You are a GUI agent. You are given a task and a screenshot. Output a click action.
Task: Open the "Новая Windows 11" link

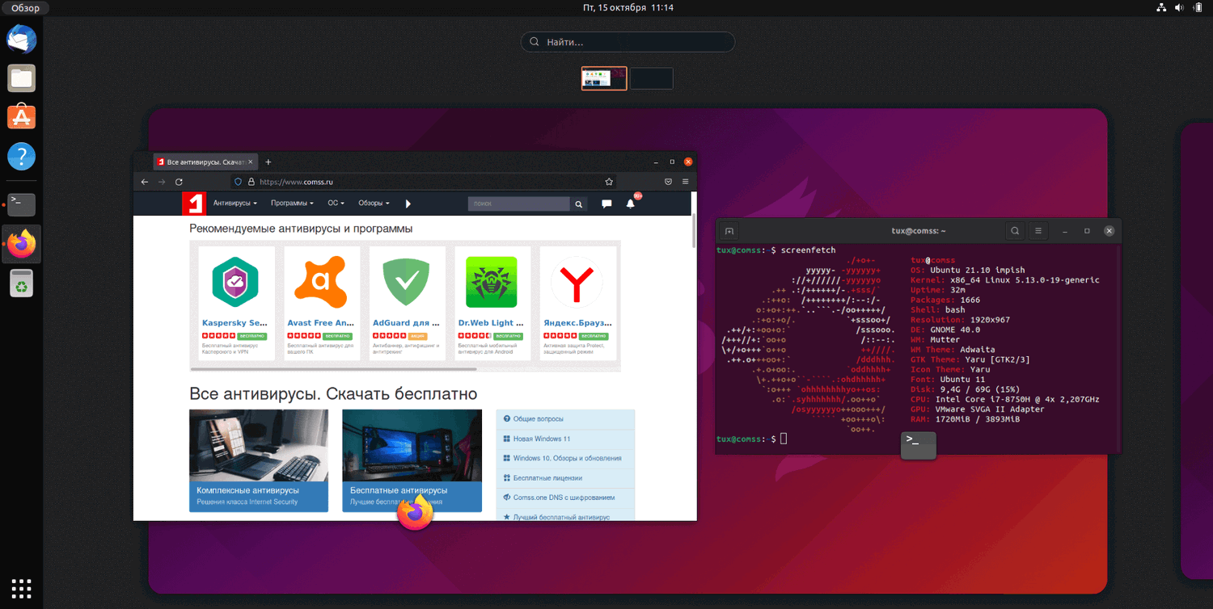542,439
